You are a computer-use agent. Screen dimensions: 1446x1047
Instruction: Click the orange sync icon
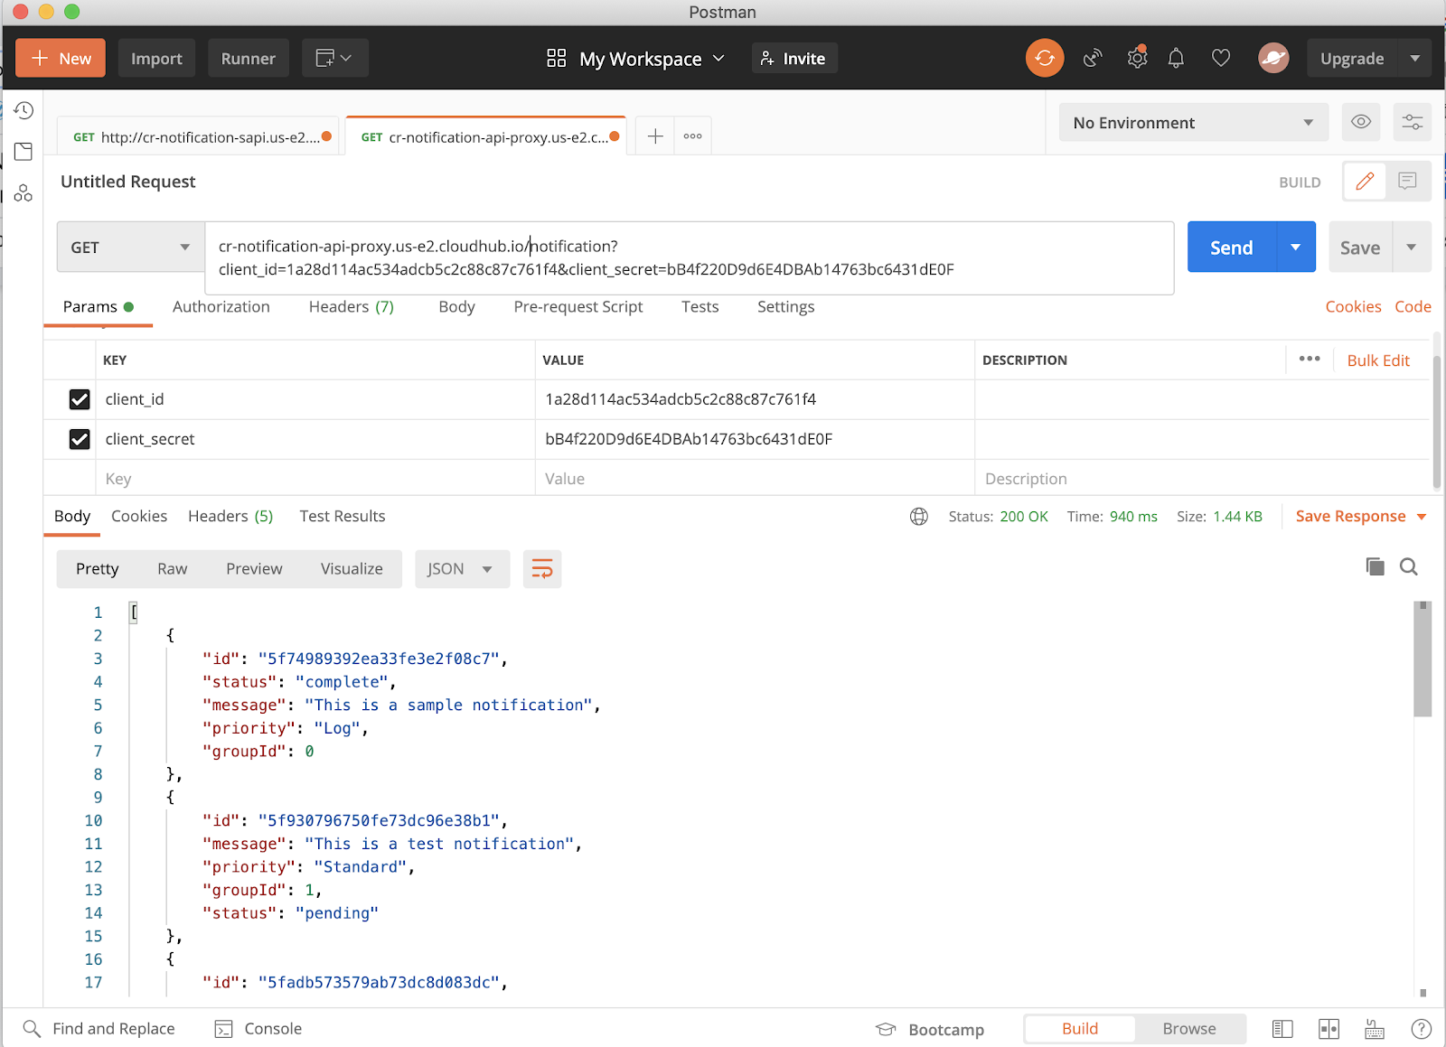click(x=1044, y=59)
